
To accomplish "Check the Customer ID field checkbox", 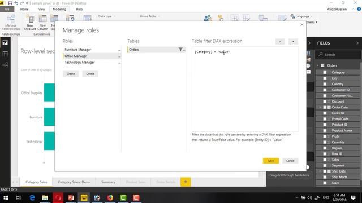I will 325,90.
